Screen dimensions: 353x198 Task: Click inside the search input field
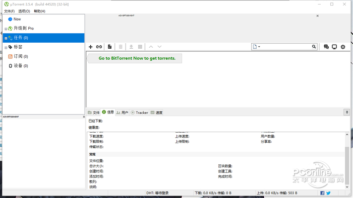[x=286, y=47]
